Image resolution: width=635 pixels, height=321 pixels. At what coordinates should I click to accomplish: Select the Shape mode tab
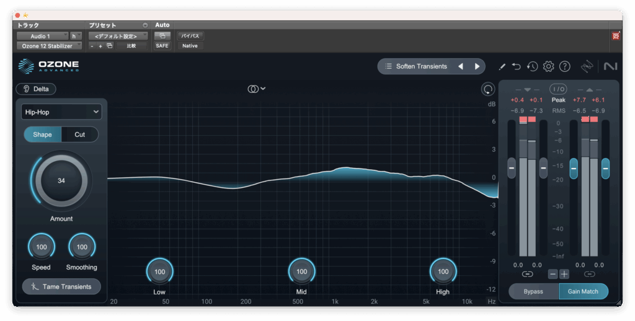[42, 134]
